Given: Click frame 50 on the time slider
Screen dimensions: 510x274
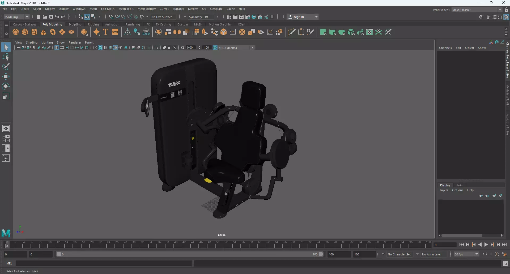Looking at the screenshot, I should point(218,245).
